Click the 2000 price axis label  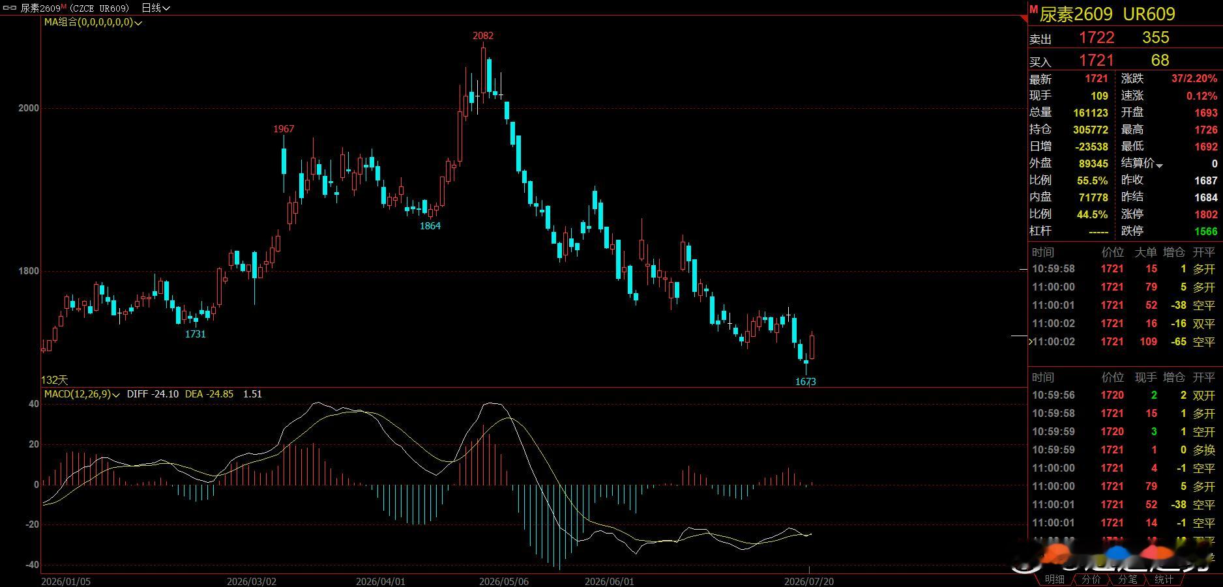point(29,108)
